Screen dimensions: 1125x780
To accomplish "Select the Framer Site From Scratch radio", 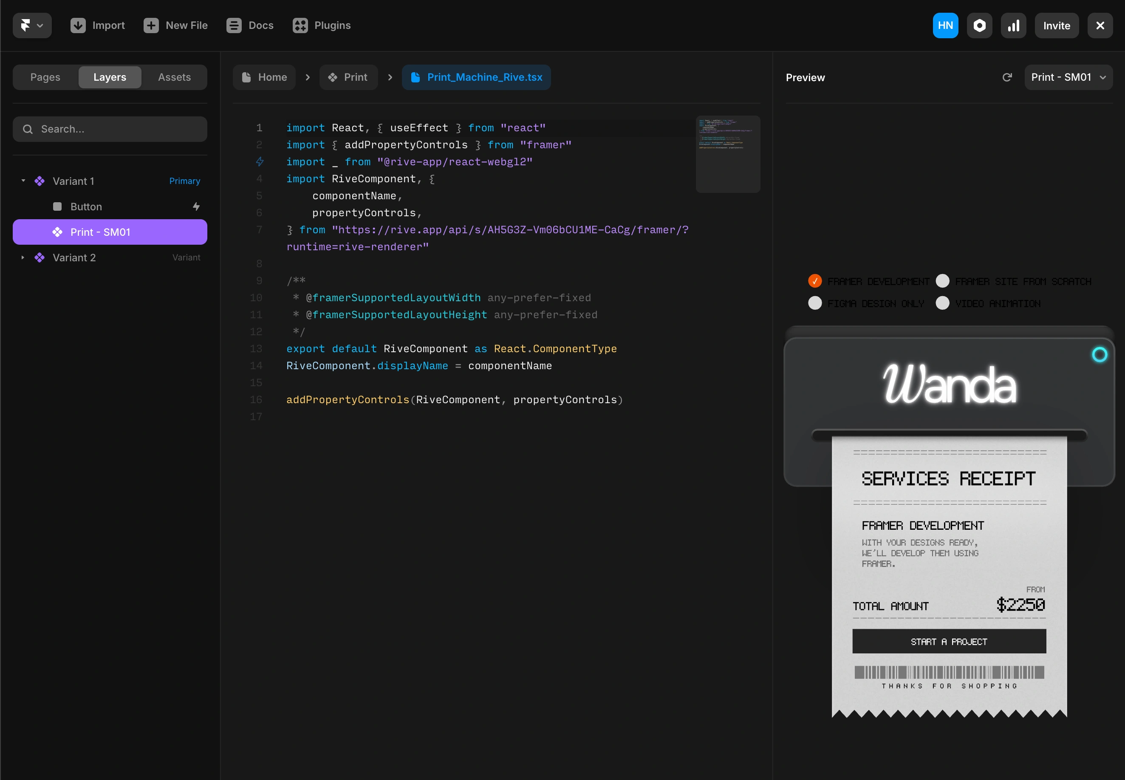I will pos(942,281).
